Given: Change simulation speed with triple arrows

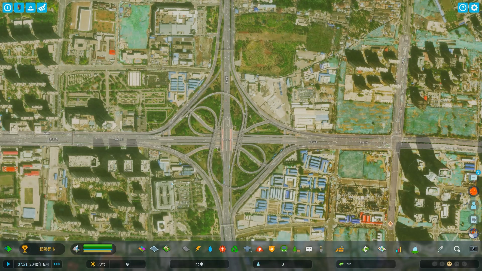Looking at the screenshot, I should click(x=57, y=264).
